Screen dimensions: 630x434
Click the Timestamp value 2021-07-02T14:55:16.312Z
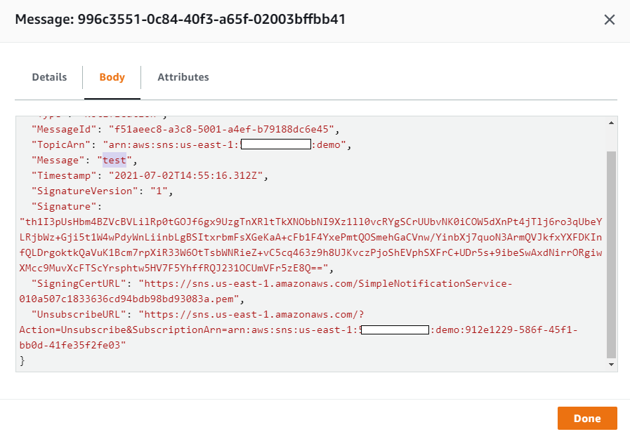(x=185, y=176)
